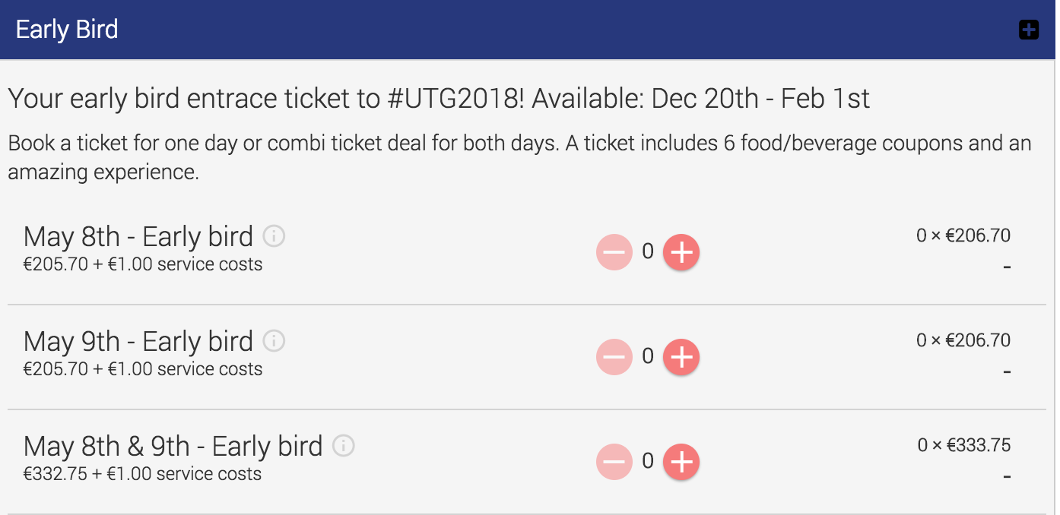Viewport: 1060px width, 515px height.
Task: Click the May 9th ticket quantity number
Action: 648,356
